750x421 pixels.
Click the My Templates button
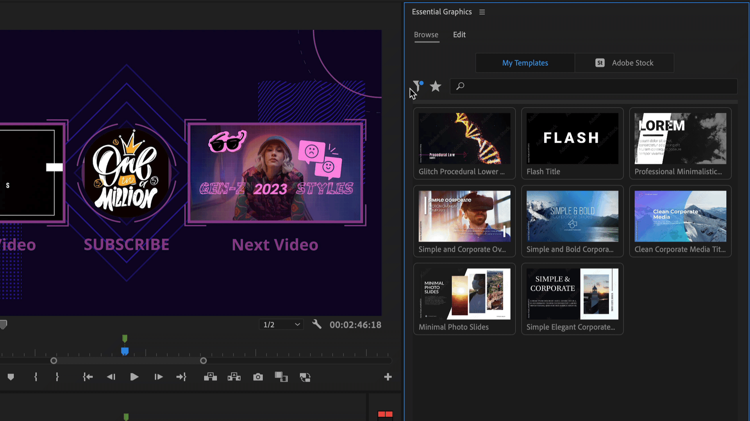[525, 63]
